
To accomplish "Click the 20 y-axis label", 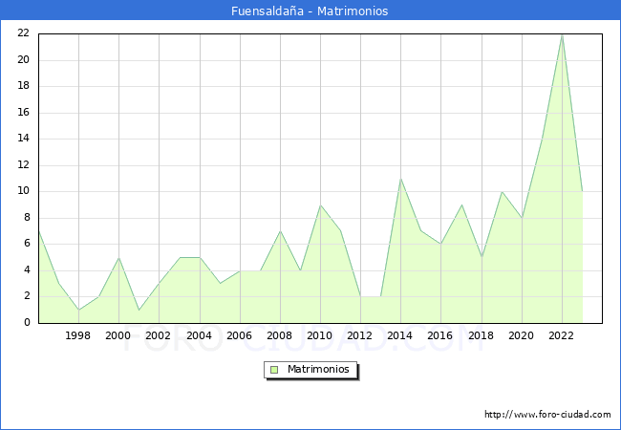I will 24,60.
